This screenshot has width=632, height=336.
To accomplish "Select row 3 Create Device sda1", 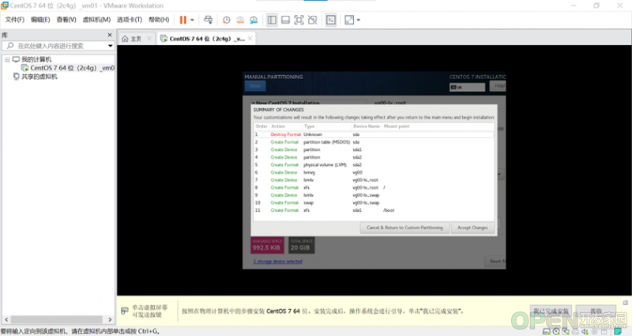I will [374, 149].
